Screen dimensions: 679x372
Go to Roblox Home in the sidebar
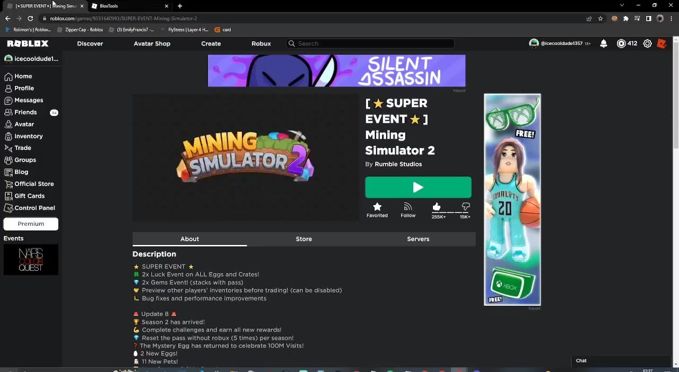pyautogui.click(x=19, y=76)
